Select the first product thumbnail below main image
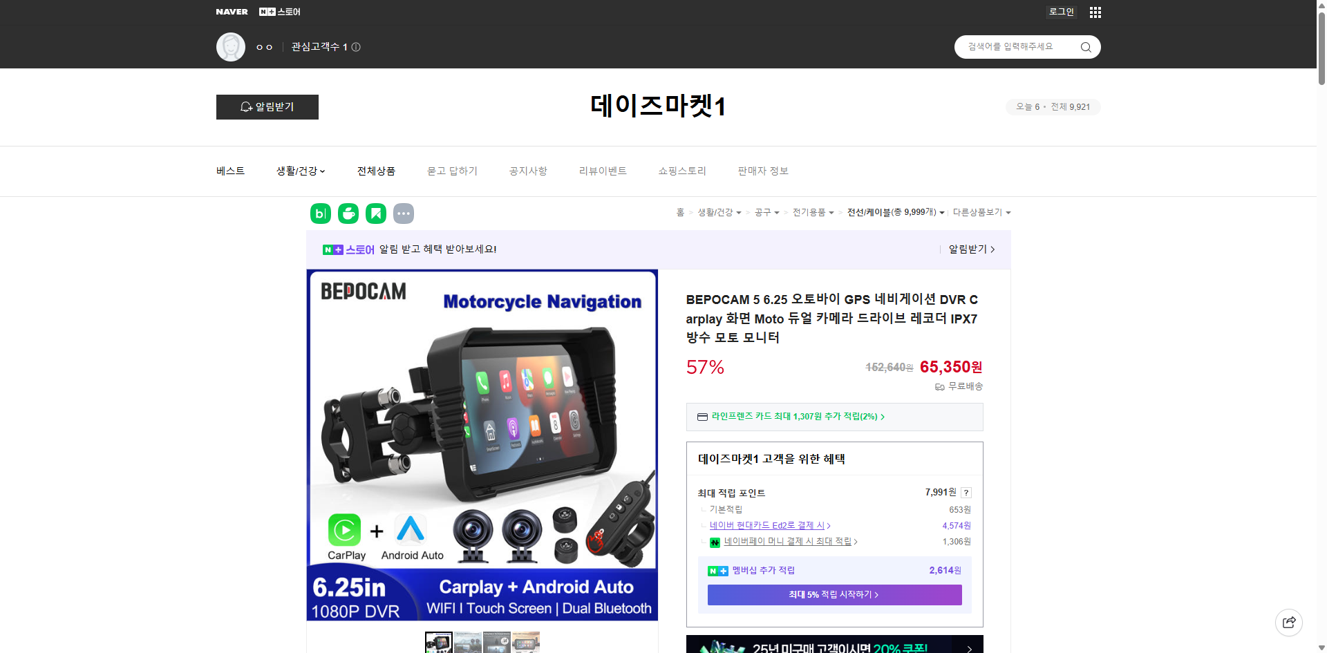1327x653 pixels. (438, 643)
